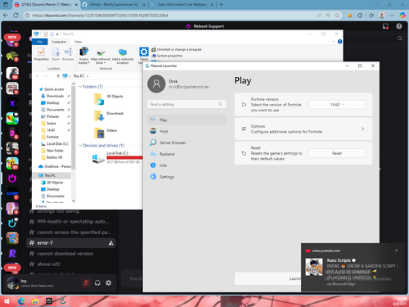
Task: Open the cannot-download-version channel
Action: [65, 254]
